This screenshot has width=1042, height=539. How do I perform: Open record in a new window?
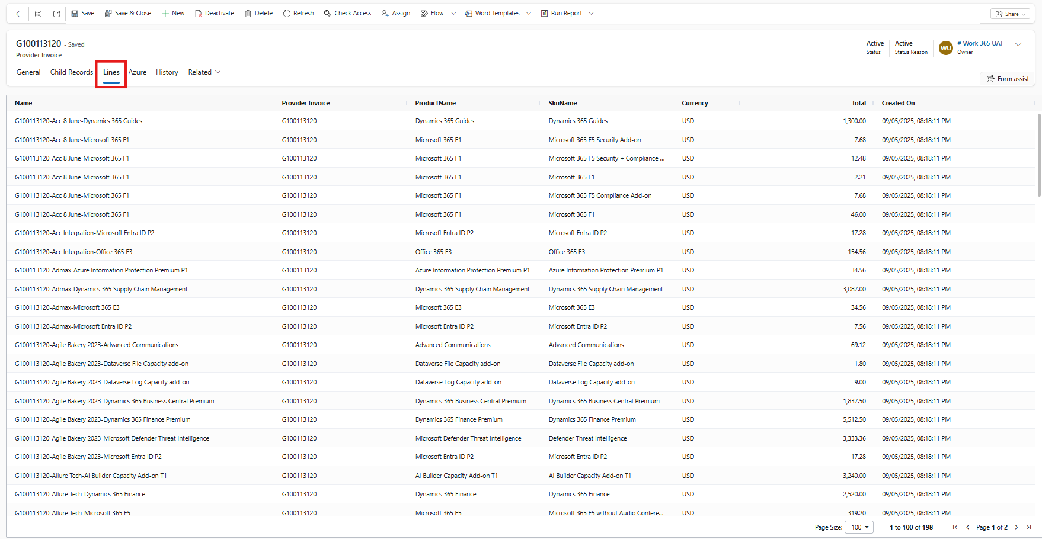click(x=56, y=14)
